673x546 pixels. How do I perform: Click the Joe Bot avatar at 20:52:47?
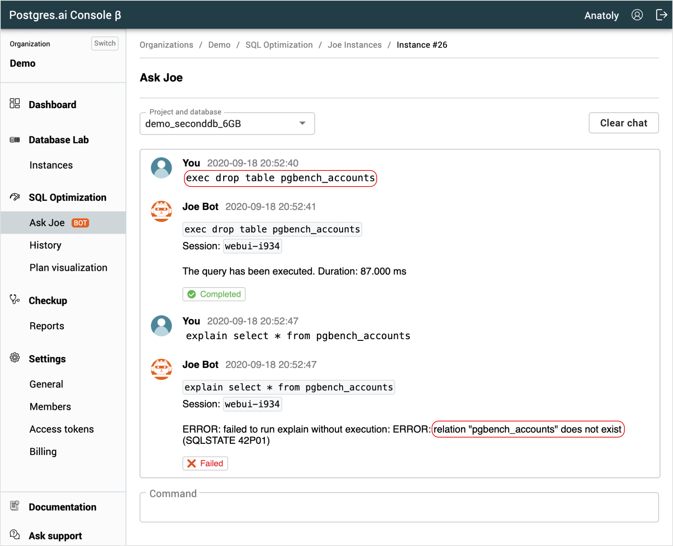[161, 369]
